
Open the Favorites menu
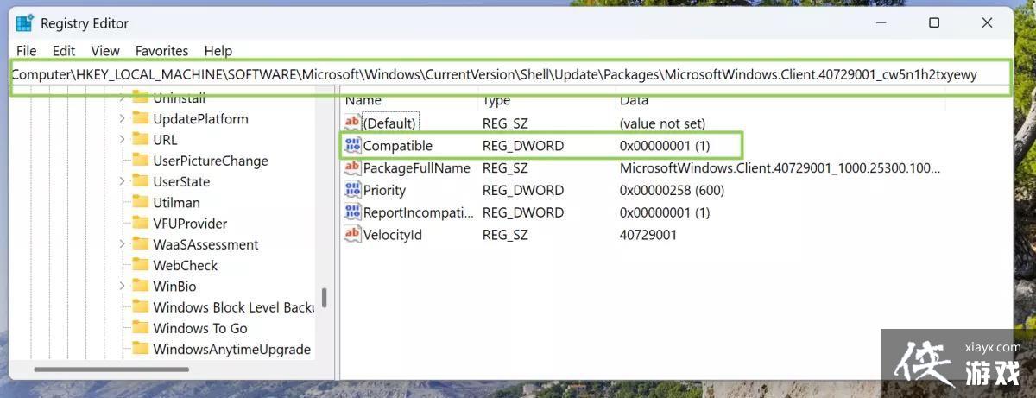click(161, 51)
